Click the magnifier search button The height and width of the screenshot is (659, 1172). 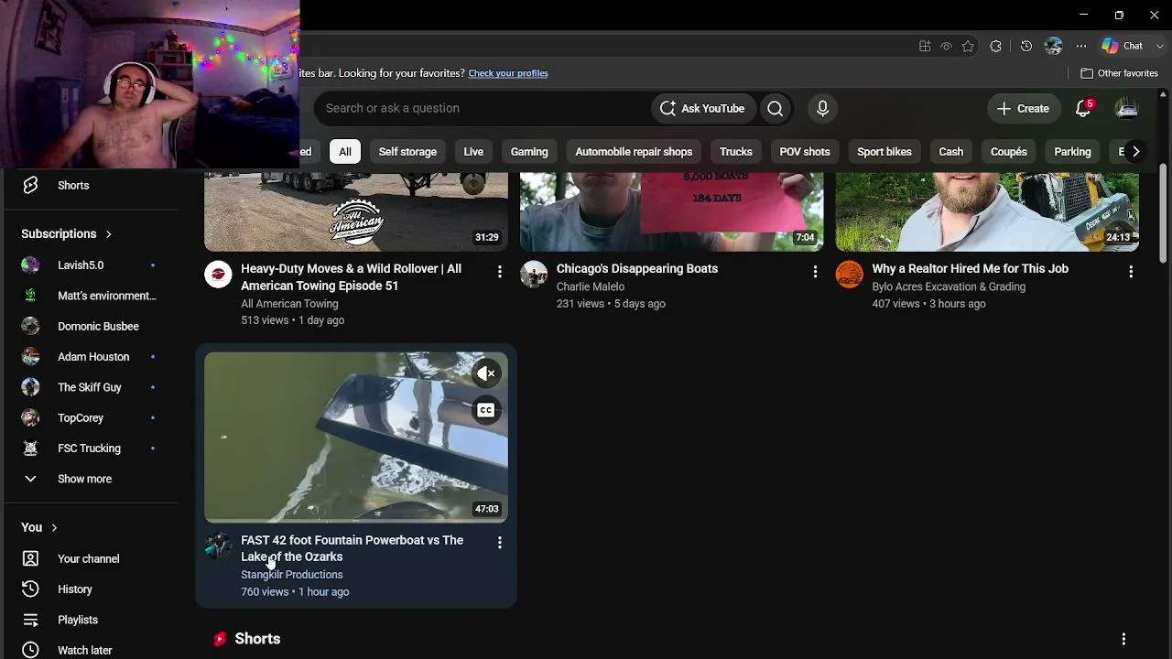coord(776,108)
